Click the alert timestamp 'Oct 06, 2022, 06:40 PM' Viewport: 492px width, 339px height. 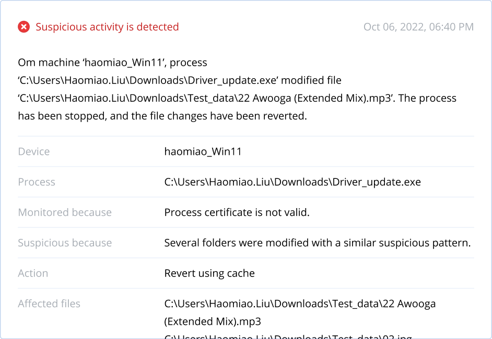click(x=418, y=27)
